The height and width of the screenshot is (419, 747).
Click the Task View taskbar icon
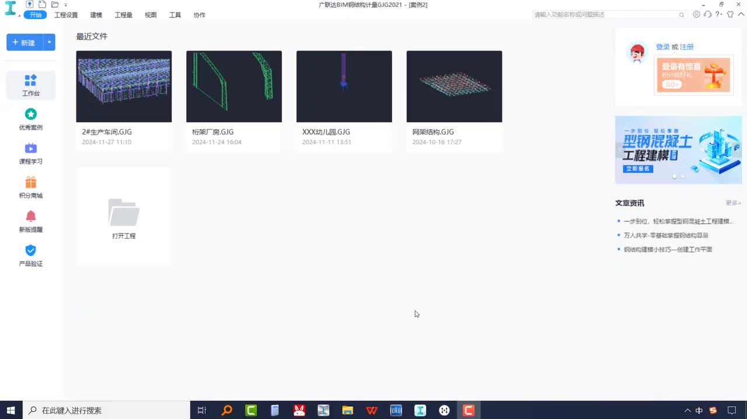pos(201,410)
